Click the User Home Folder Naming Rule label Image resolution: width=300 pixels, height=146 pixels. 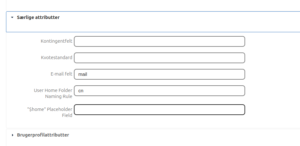coord(53,93)
